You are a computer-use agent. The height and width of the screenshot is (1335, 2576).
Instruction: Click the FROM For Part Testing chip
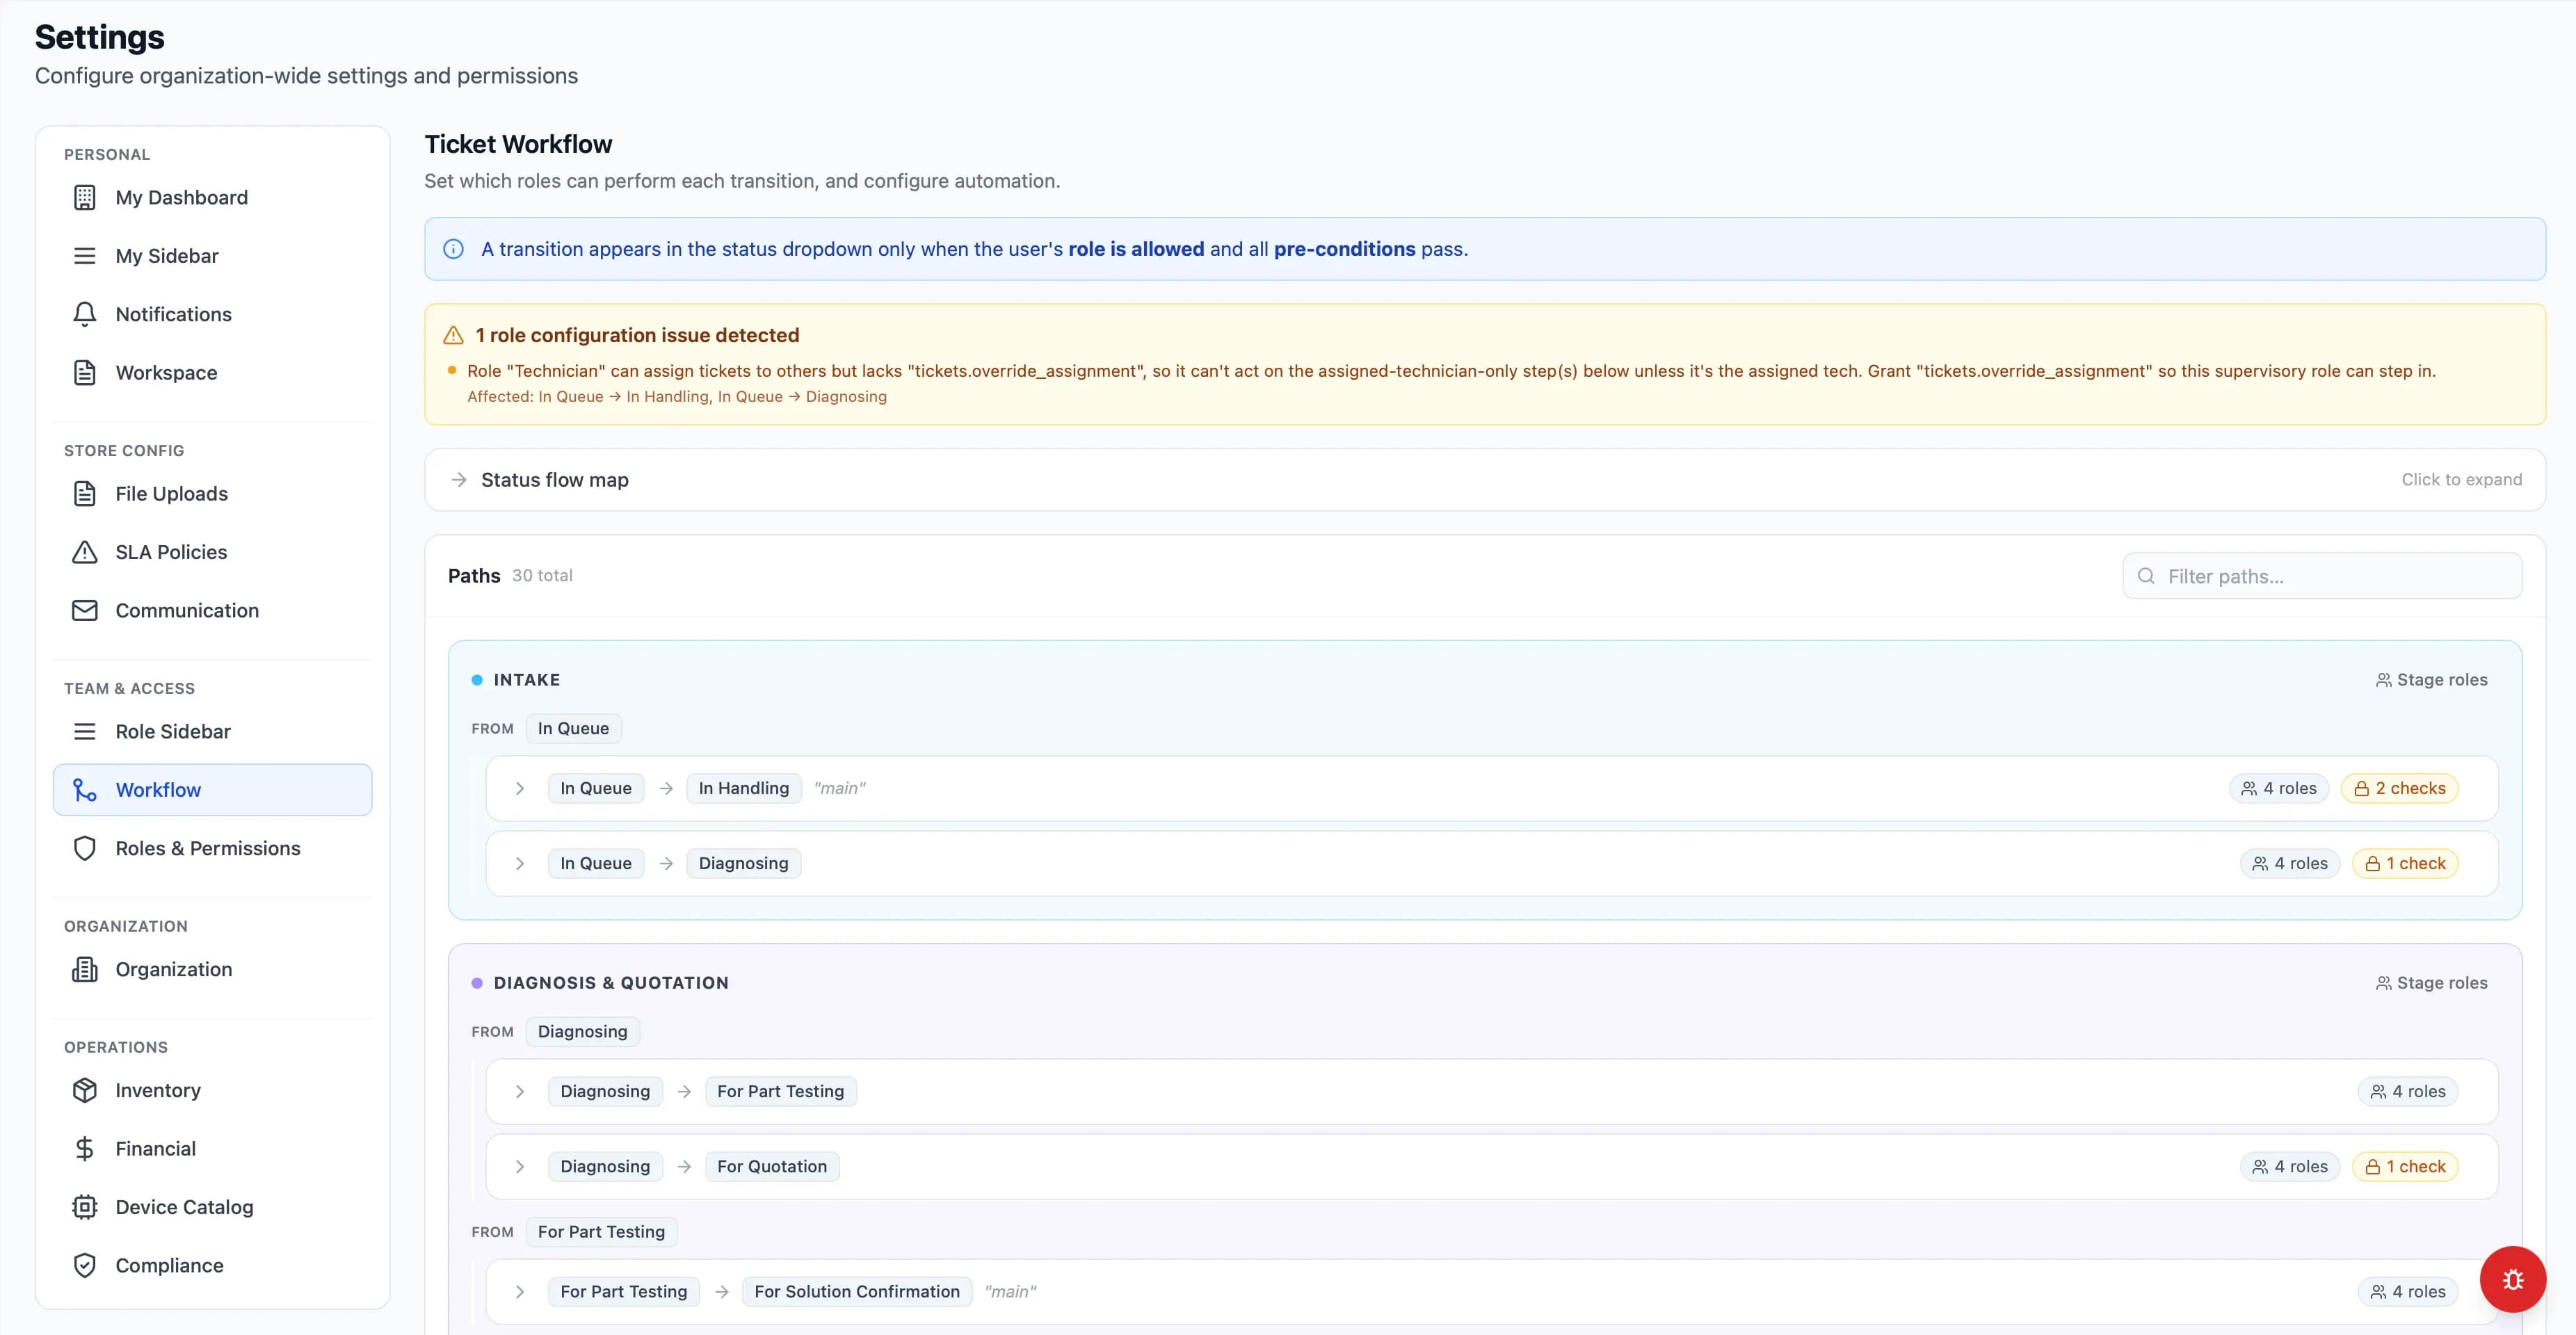coord(601,1232)
